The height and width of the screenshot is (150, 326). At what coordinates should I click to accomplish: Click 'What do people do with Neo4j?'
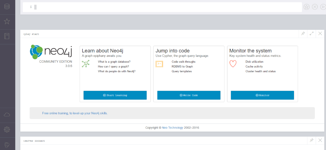pyautogui.click(x=117, y=71)
